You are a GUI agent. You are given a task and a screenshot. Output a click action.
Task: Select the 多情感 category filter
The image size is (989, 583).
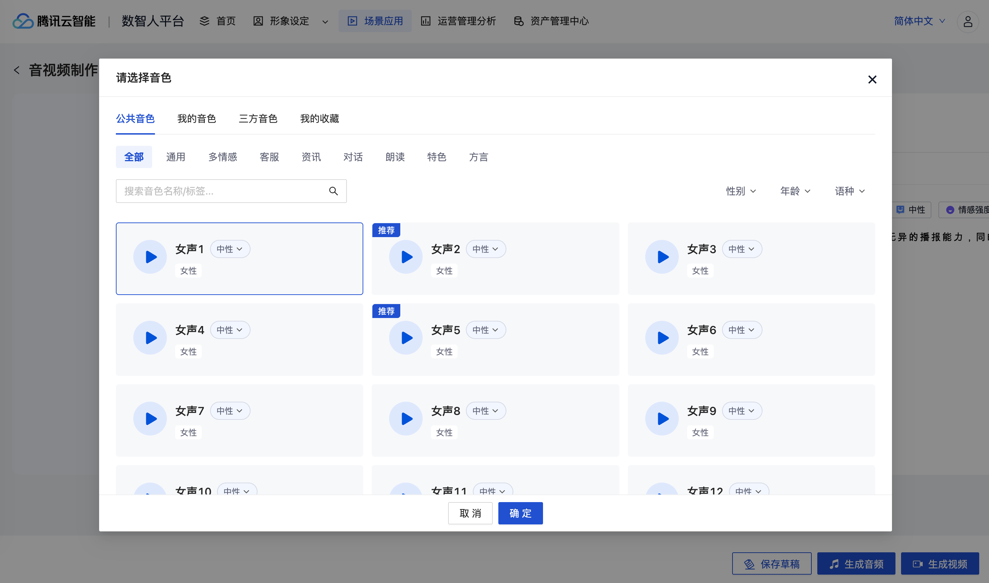(223, 157)
